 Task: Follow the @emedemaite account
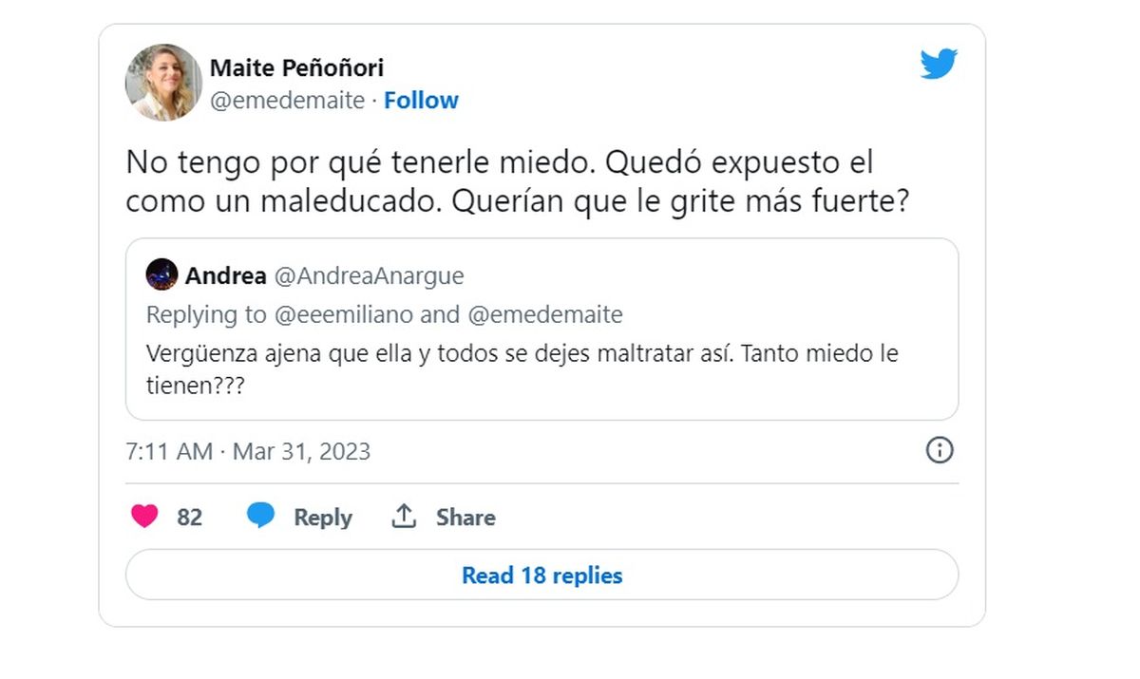click(x=421, y=101)
